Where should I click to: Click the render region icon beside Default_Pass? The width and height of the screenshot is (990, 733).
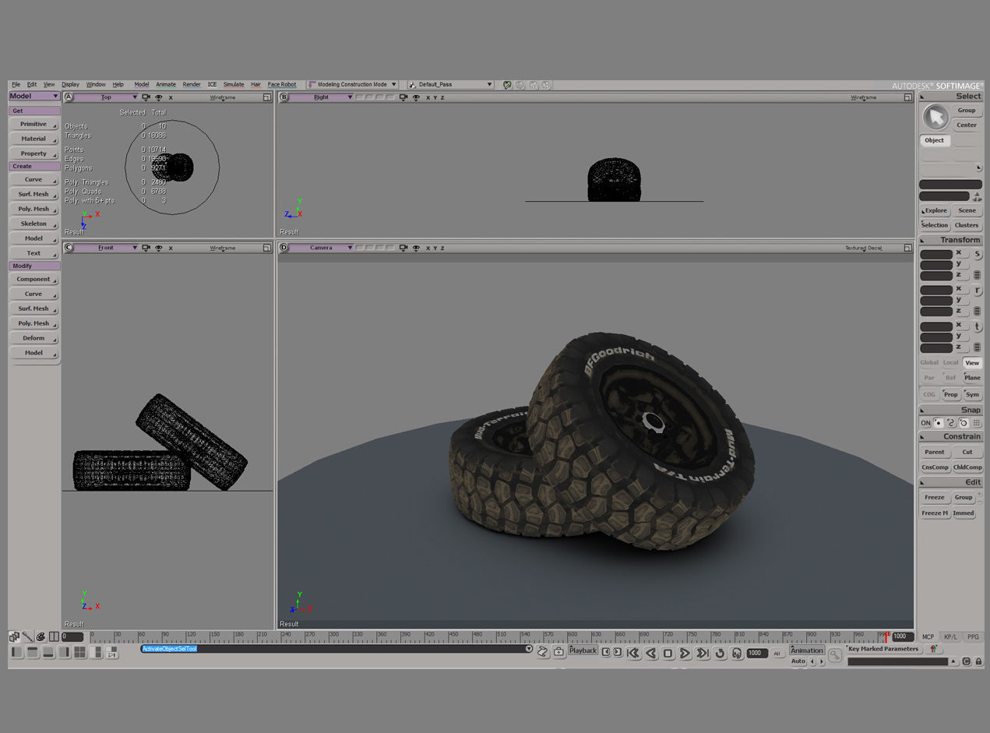(508, 84)
